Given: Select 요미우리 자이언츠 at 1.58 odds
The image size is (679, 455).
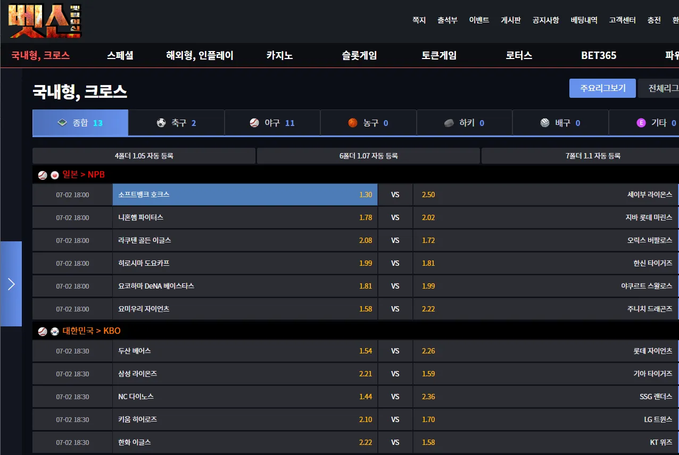Looking at the screenshot, I should tap(245, 309).
